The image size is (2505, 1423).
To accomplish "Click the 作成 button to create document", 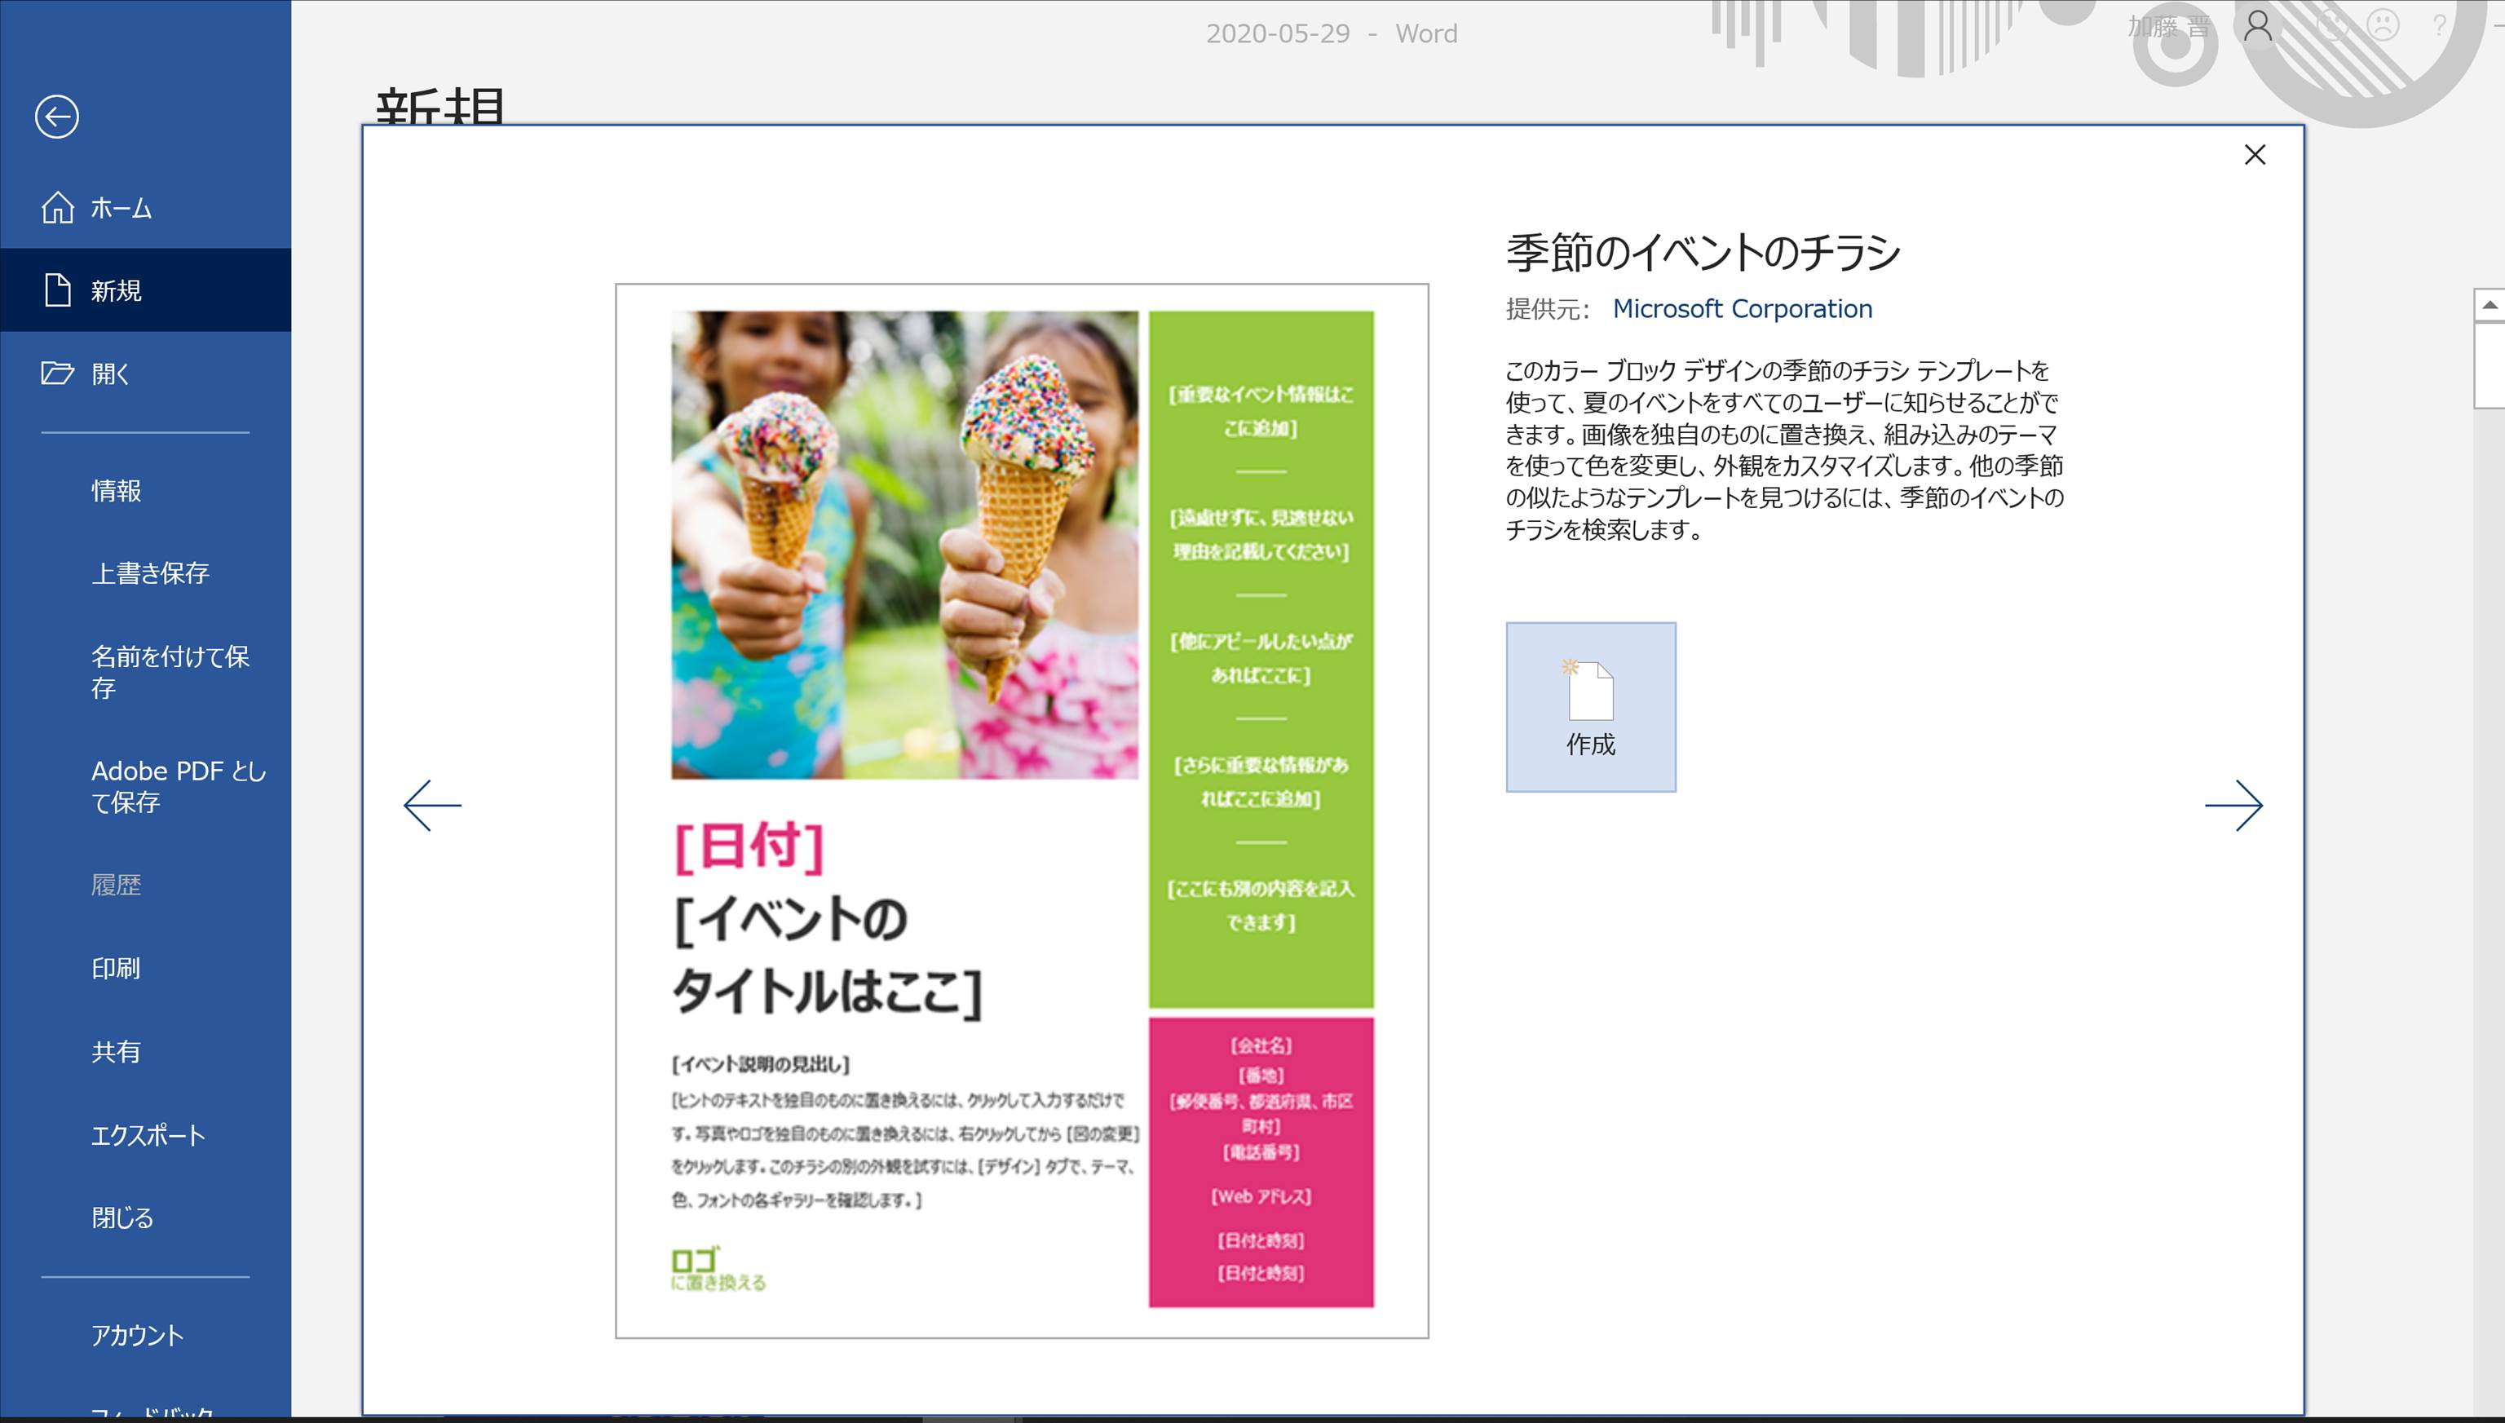I will pos(1591,707).
